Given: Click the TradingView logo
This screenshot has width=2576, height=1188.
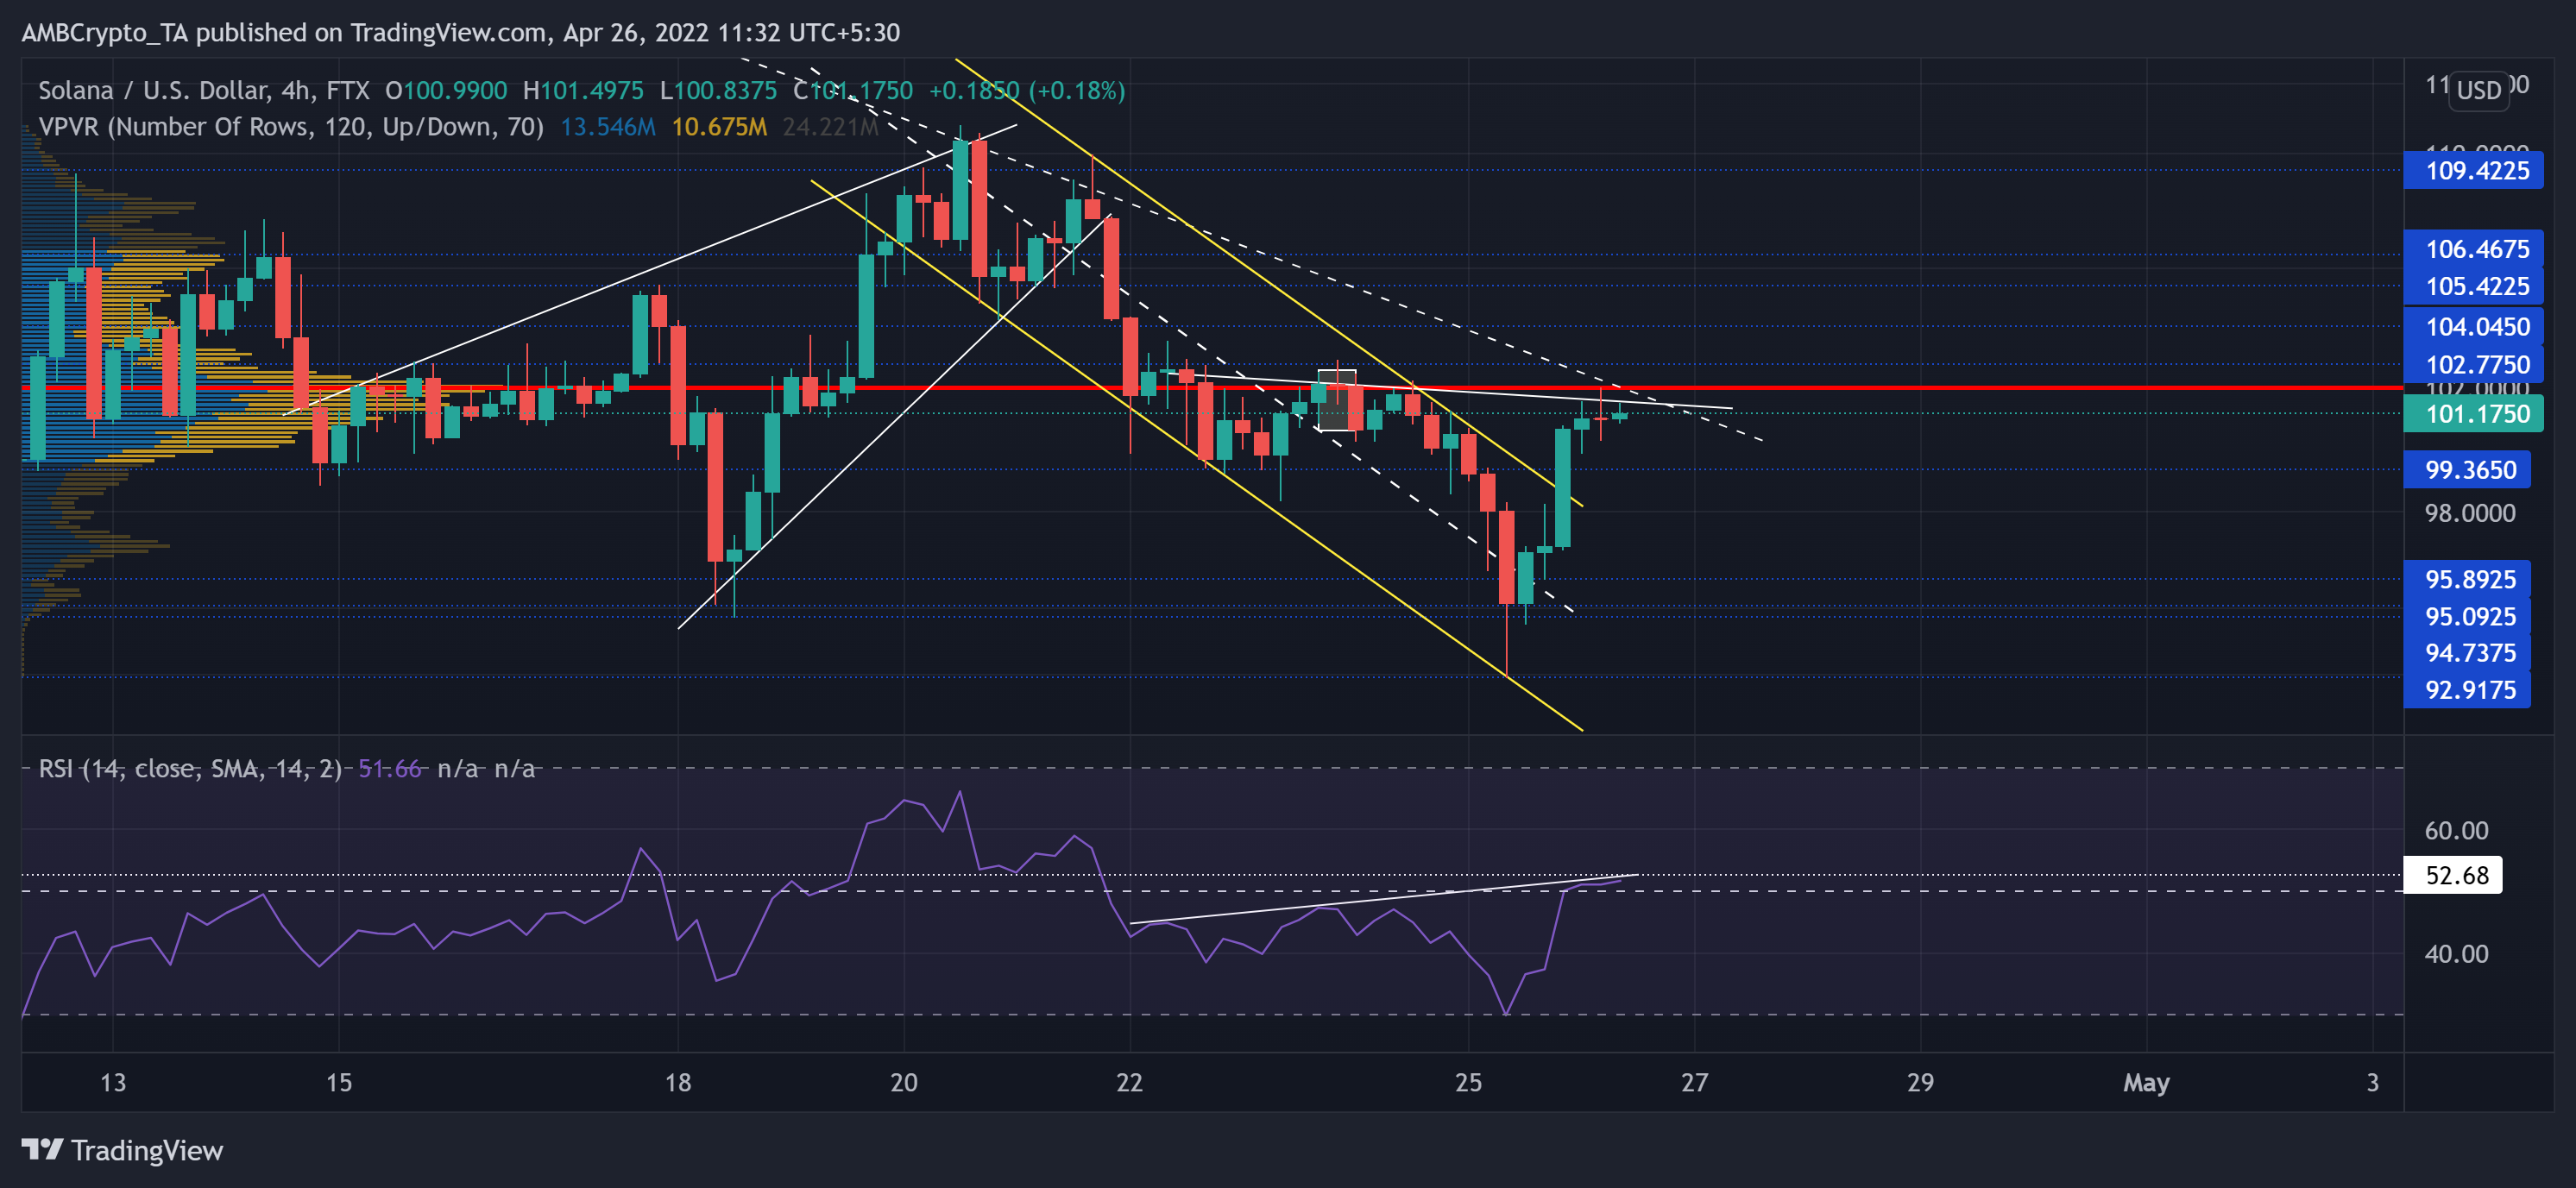Looking at the screenshot, I should (122, 1150).
